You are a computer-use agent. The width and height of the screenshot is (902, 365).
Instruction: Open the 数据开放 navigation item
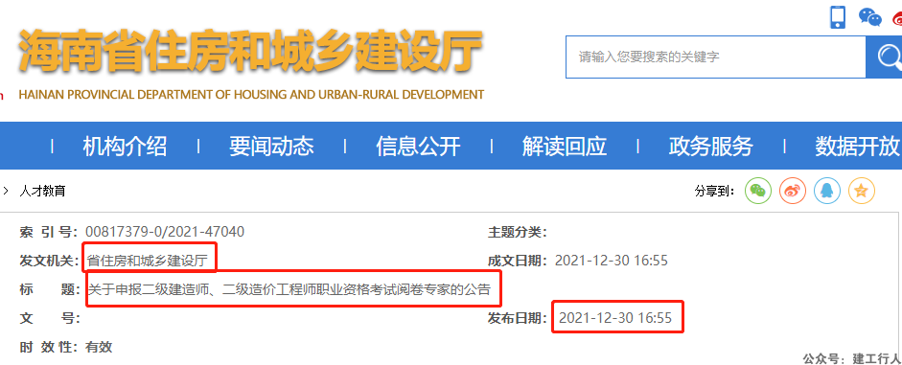click(x=858, y=146)
